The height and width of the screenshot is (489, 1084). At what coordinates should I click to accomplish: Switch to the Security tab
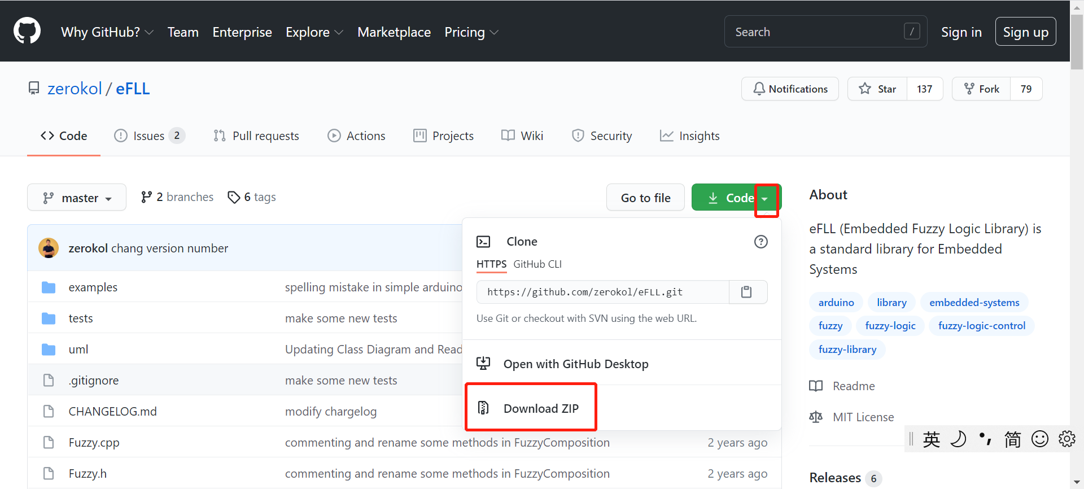pyautogui.click(x=602, y=136)
